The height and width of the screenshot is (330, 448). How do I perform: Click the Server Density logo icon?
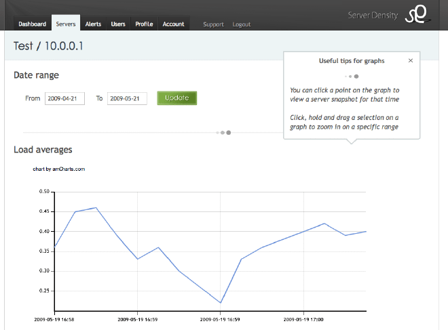(x=415, y=16)
